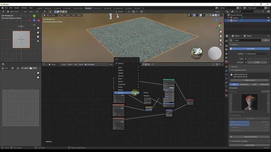271x152 pixels.
Task: Switch to the Animation workspace tab
Action: click(97, 8)
